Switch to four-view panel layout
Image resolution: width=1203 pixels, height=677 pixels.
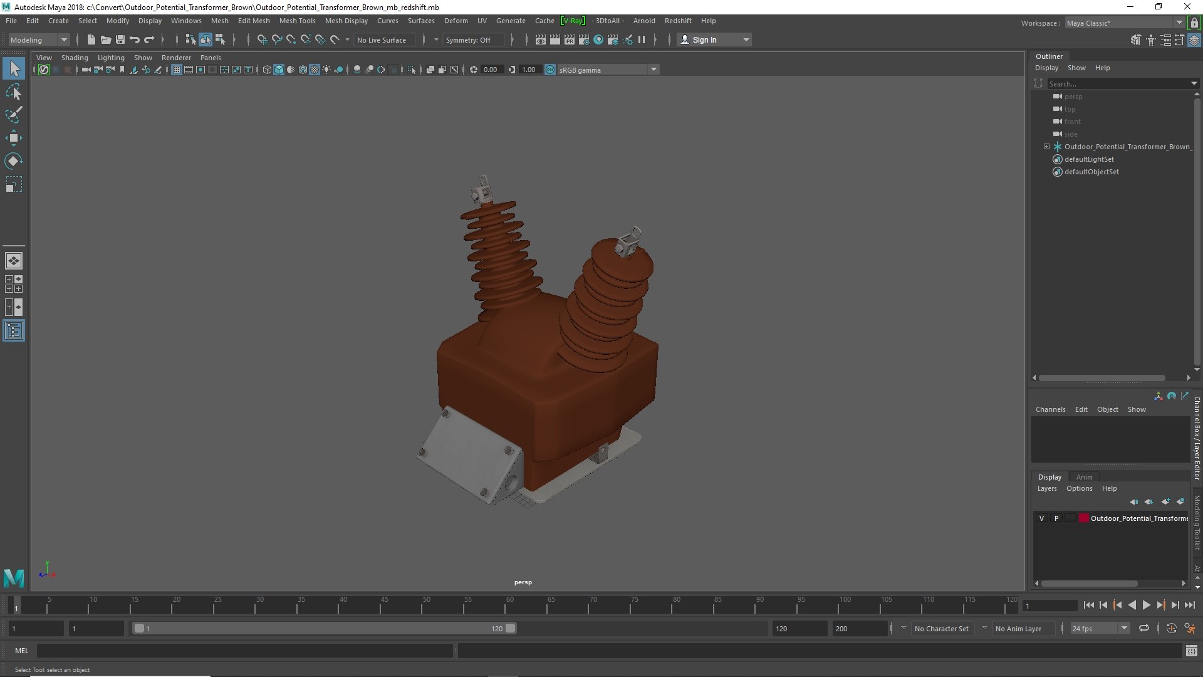pyautogui.click(x=14, y=284)
